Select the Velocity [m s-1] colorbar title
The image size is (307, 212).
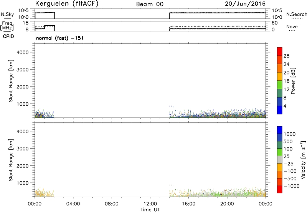click(x=303, y=160)
